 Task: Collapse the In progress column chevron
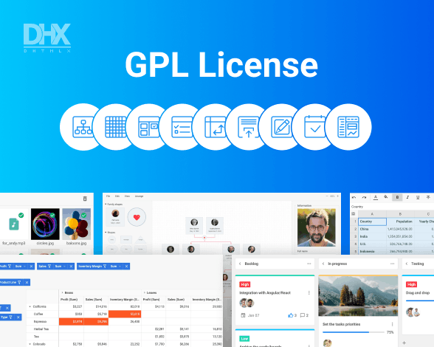tap(323, 264)
